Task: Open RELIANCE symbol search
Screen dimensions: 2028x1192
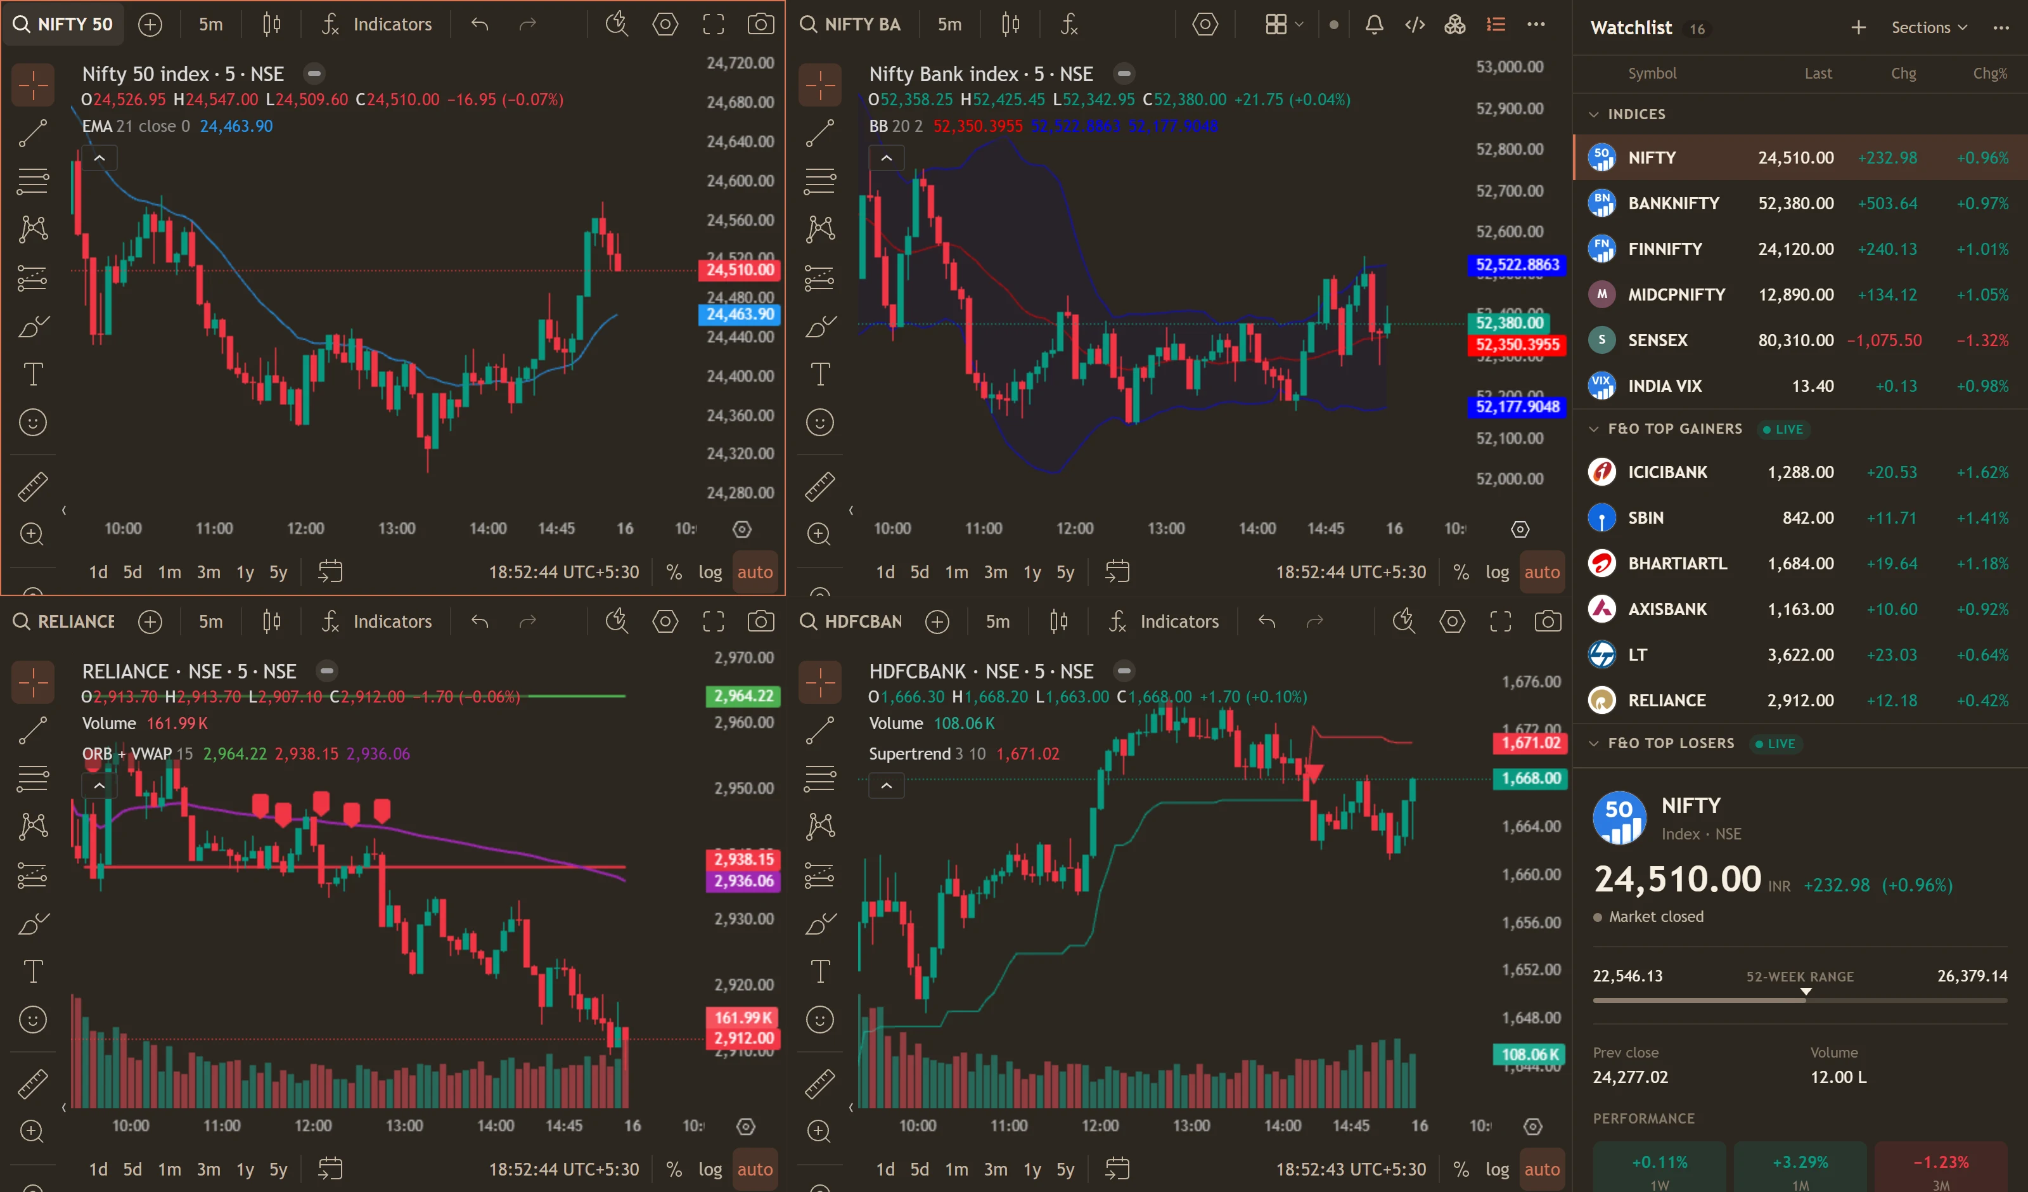Action: click(x=65, y=621)
